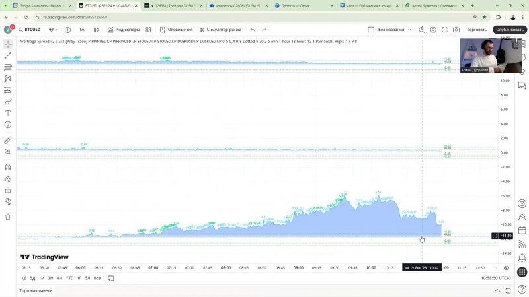
Task: Activate the zoom in tool
Action: [x=8, y=152]
